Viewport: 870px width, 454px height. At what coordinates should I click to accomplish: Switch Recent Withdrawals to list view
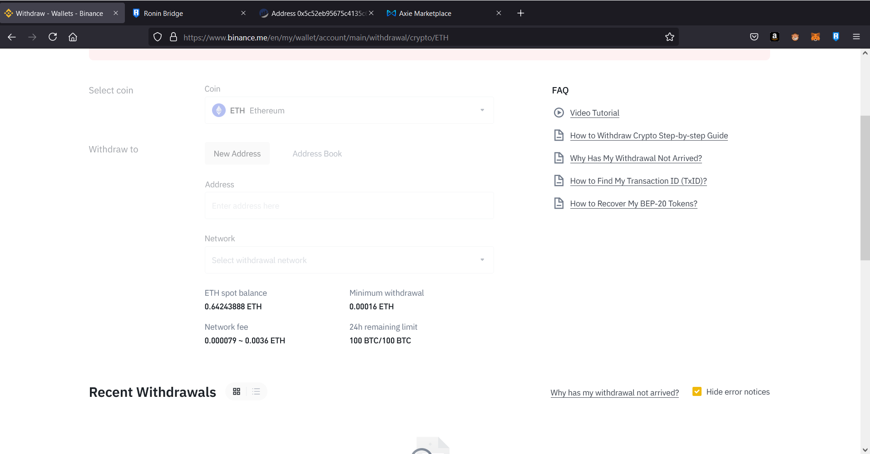click(x=256, y=391)
